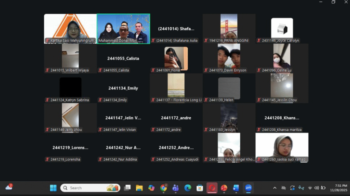350x196 pixels.
Task: Select the Shafaluna Aulia participant tile
Action: click(176, 29)
